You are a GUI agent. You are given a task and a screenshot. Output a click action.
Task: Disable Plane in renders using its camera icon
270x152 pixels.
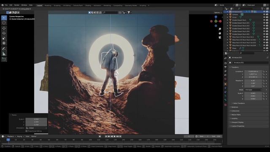(x=267, y=48)
